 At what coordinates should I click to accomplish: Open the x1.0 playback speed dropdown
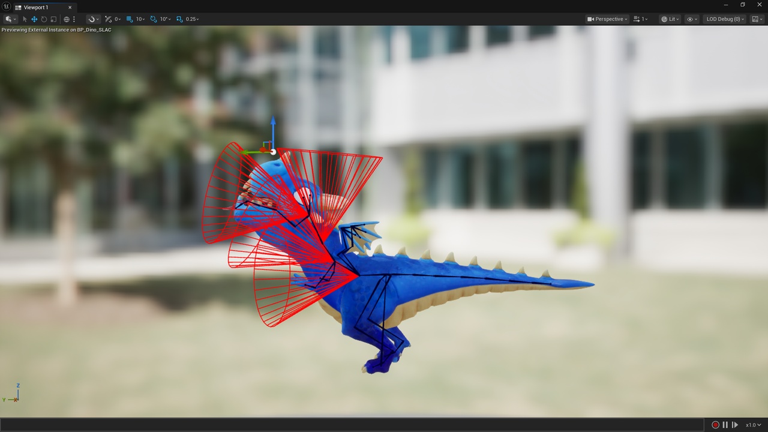pos(753,425)
